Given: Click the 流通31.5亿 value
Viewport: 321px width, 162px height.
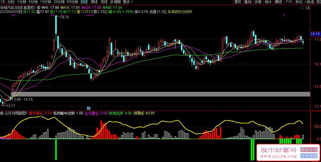Looking at the screenshot, I should [158, 12].
